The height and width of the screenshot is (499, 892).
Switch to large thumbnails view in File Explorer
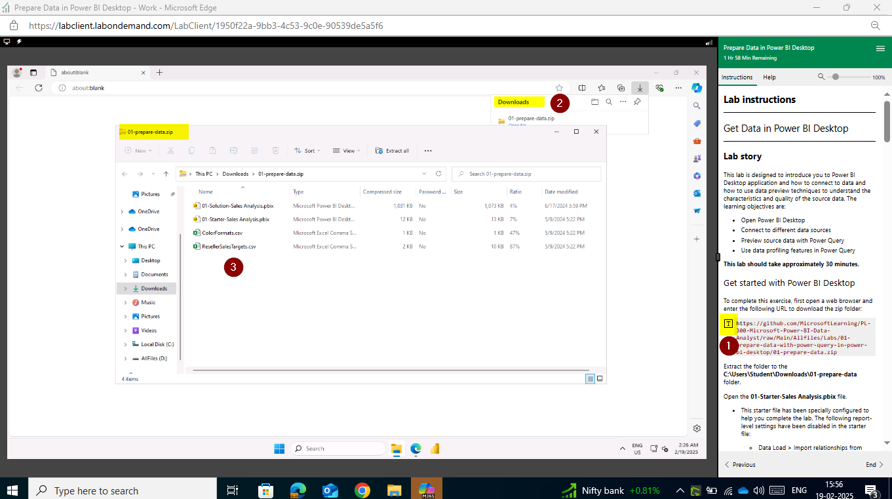tap(600, 378)
